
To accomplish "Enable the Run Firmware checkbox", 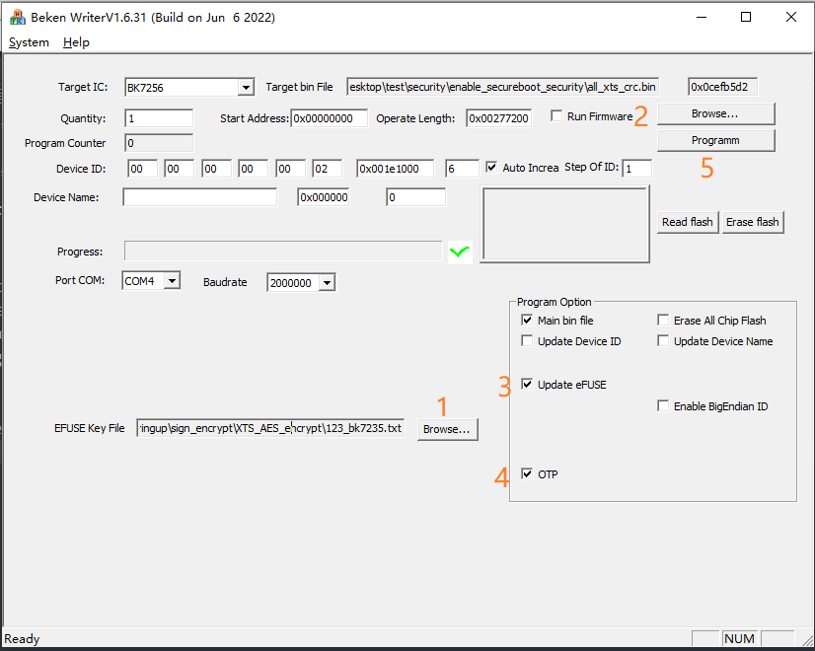I will coord(557,116).
